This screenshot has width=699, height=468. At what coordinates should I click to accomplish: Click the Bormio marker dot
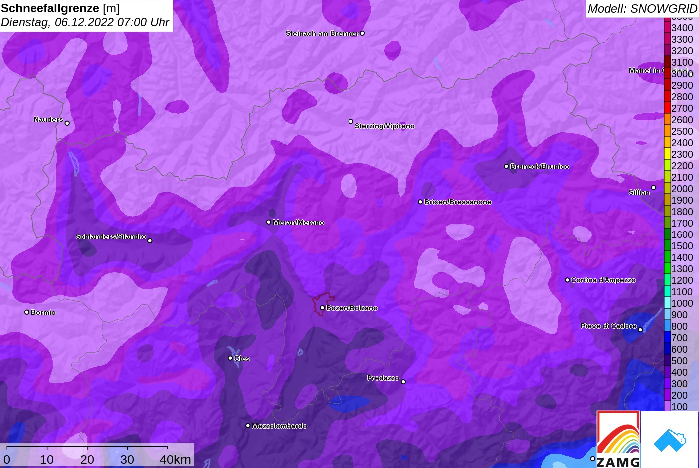27,312
